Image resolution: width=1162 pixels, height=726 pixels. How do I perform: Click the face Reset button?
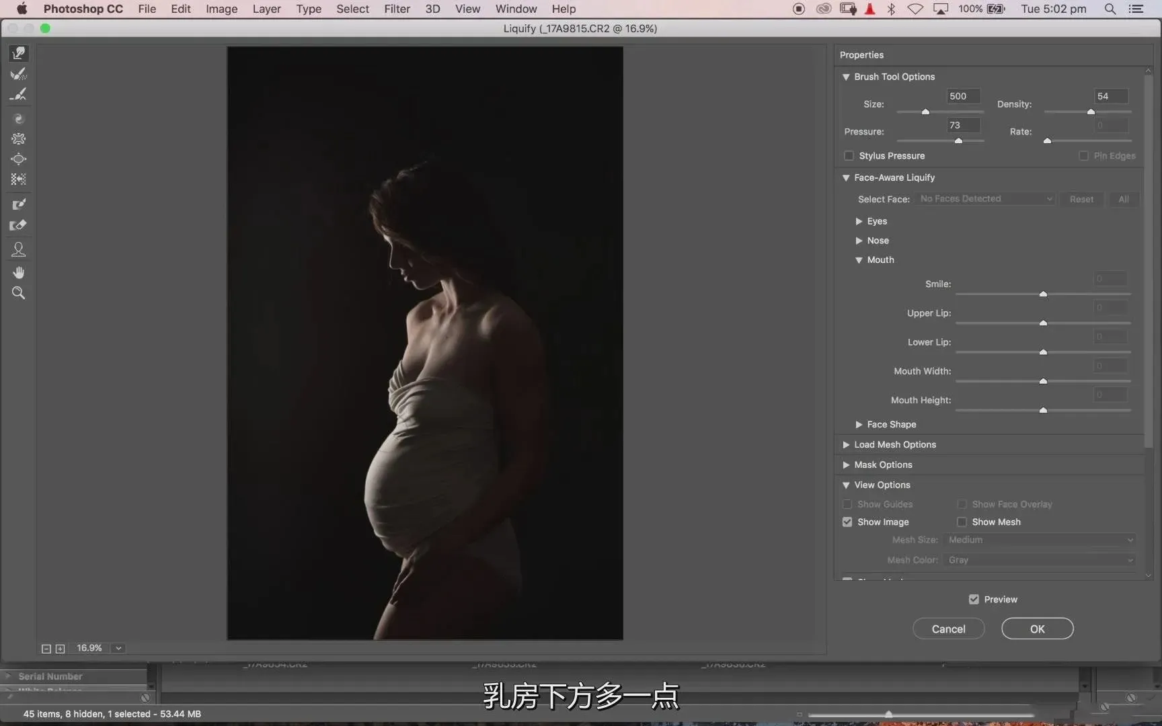[x=1081, y=199]
